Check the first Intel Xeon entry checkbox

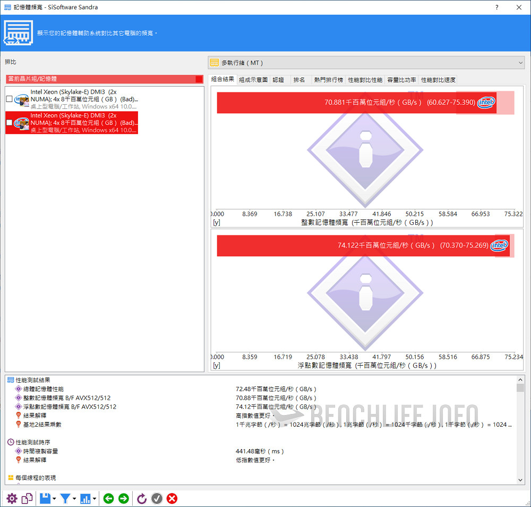point(9,99)
